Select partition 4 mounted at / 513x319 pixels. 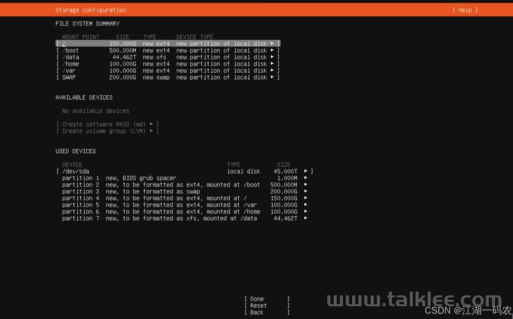(x=185, y=198)
